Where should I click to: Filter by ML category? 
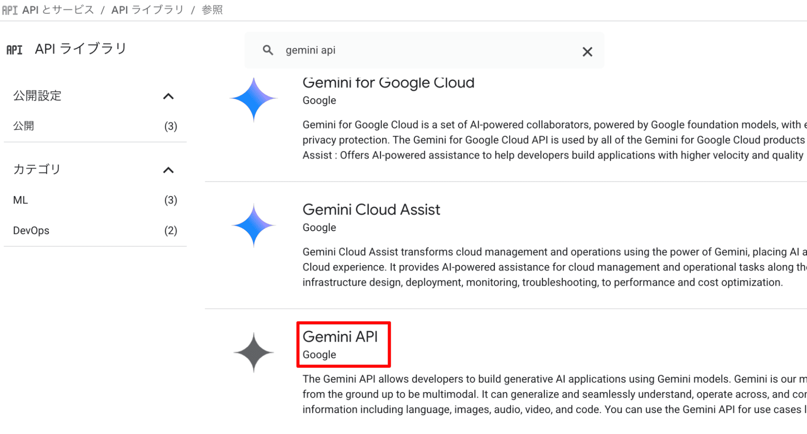[x=95, y=200]
